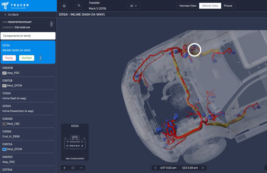This screenshot has height=173, width=267.
Task: Go to next session with right chevron
Action: tap(203, 168)
